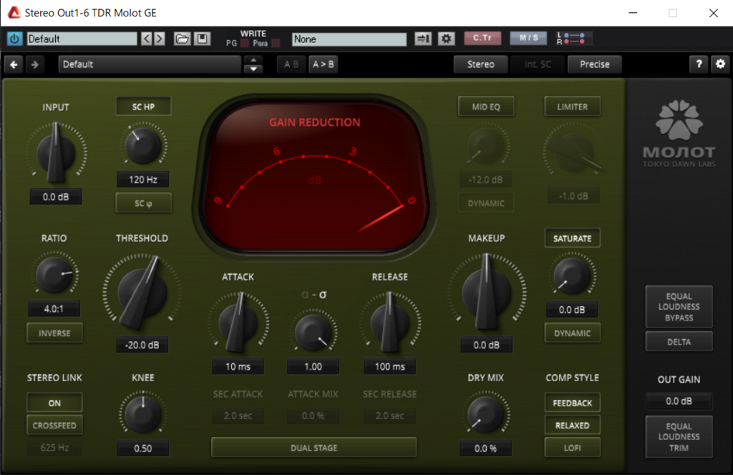Click EQUAL LOUDNESS BYPASS button
This screenshot has width=733, height=475.
(x=679, y=307)
